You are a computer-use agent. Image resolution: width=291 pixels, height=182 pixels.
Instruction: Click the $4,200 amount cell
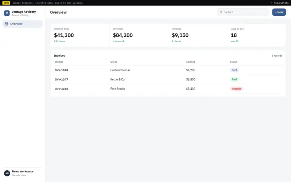click(191, 70)
